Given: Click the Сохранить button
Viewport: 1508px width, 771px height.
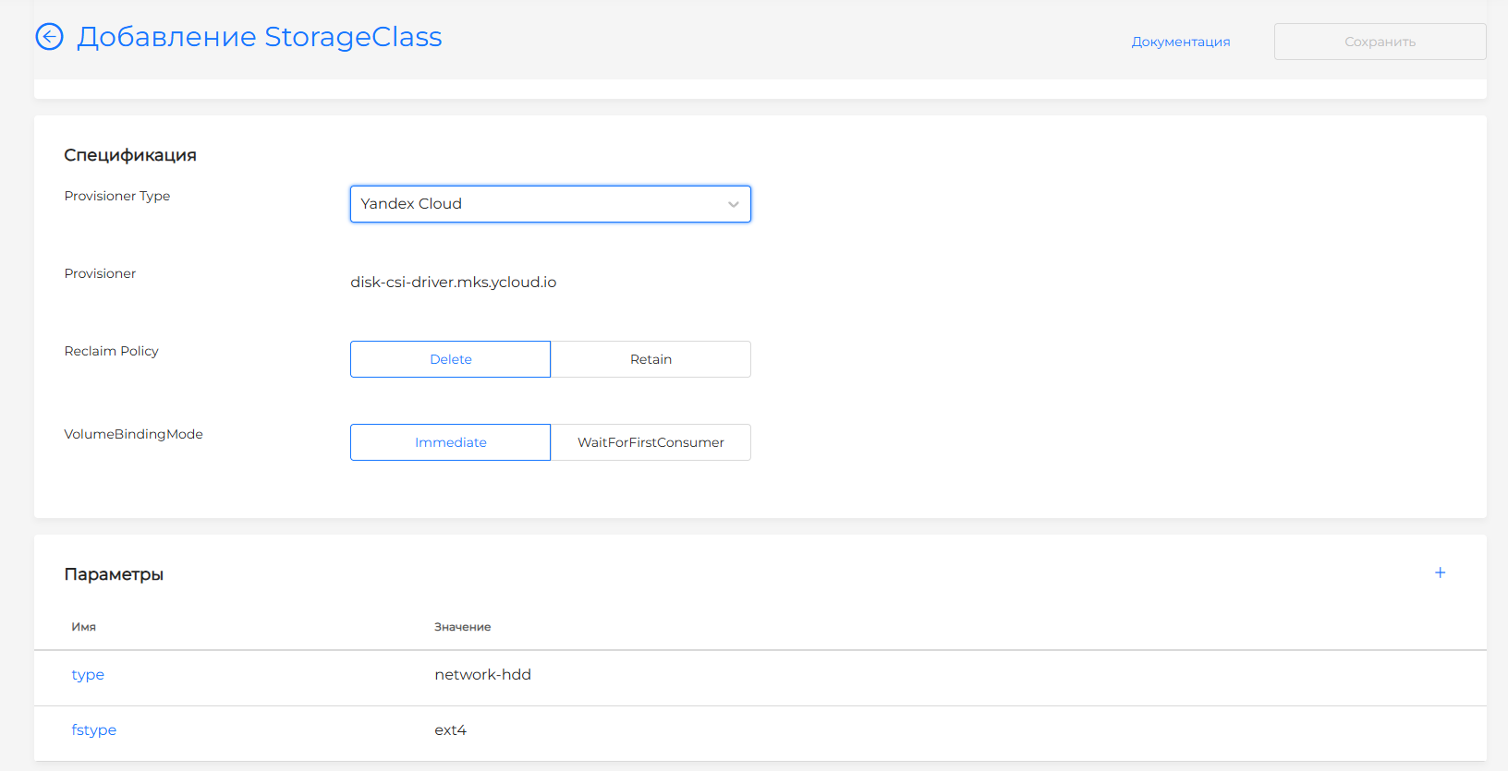Looking at the screenshot, I should 1380,42.
